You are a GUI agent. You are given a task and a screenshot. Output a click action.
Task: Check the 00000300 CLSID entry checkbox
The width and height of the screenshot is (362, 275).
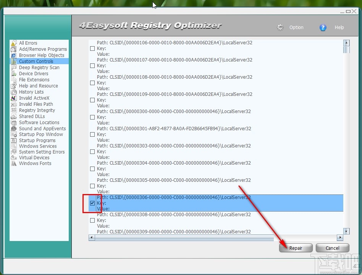point(92,117)
